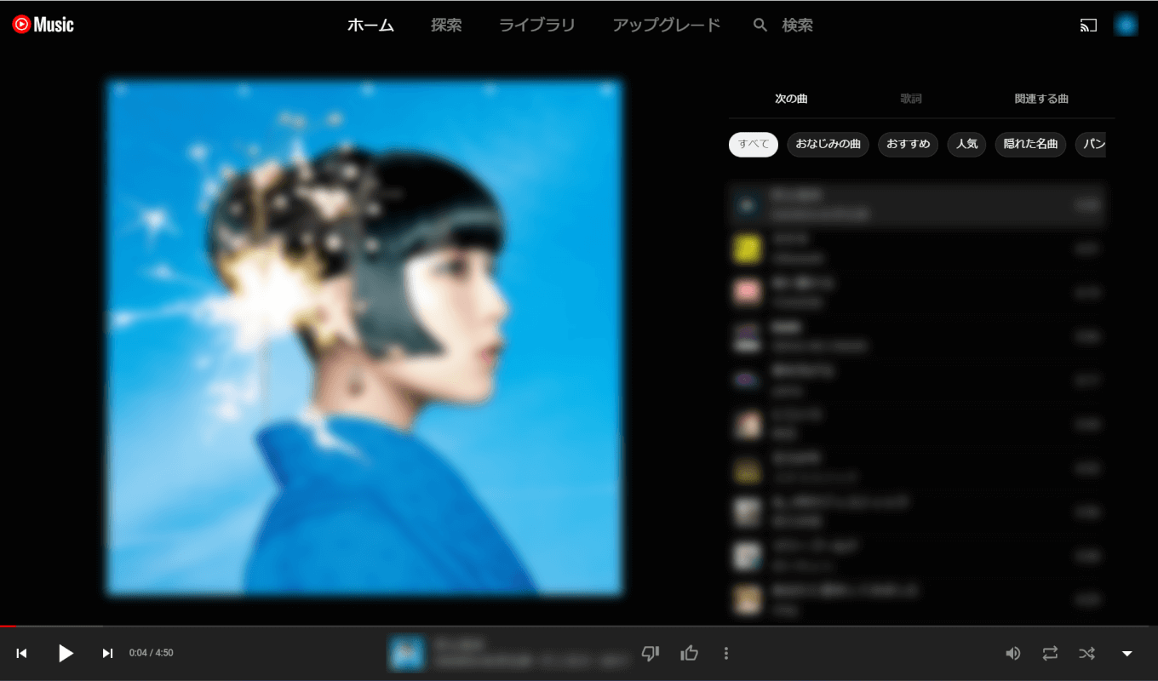Viewport: 1158px width, 681px height.
Task: Open the account avatar menu
Action: coord(1126,26)
